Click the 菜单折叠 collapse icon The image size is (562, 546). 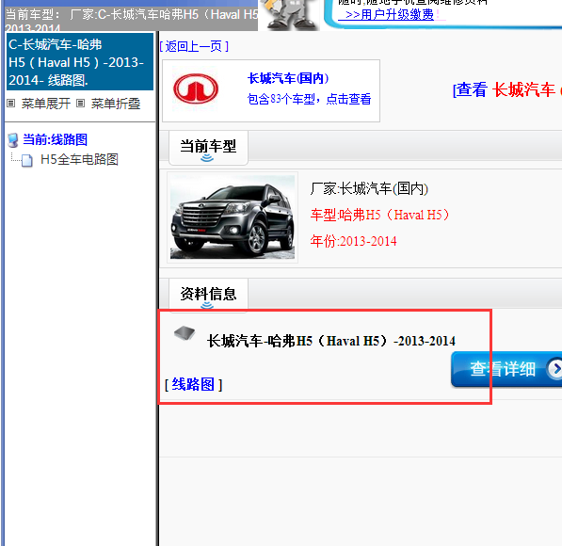pos(80,104)
